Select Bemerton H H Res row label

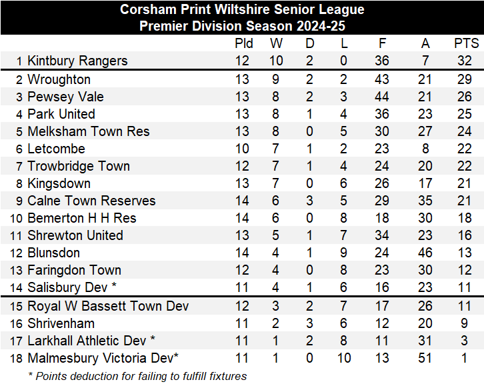81,218
